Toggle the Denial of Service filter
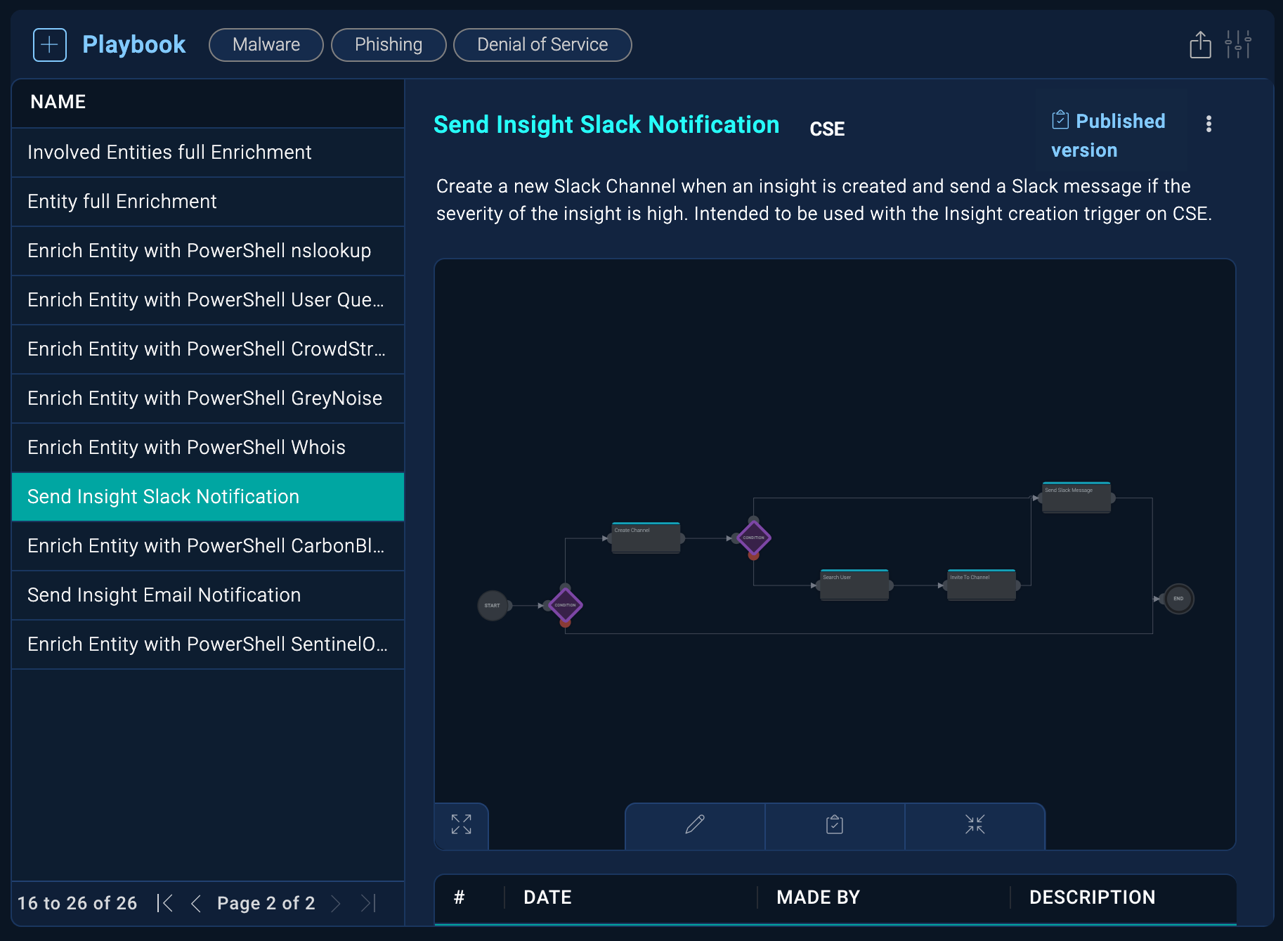1283x941 pixels. [x=542, y=44]
